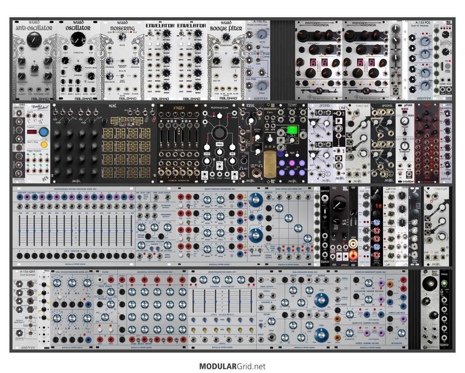Flip the first MON toggle on Mixer/Preamplifier
465x373 pixels.
point(193,330)
